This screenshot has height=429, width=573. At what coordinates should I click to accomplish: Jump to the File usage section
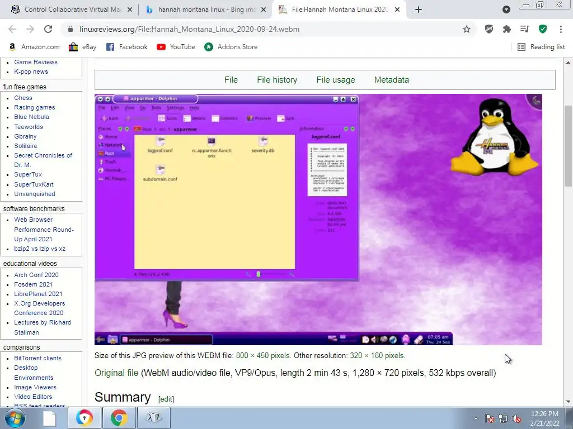point(336,79)
